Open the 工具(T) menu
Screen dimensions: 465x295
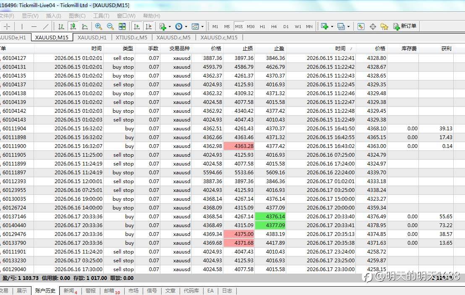(x=101, y=16)
